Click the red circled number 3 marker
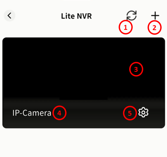Screen dimensions: 167x157 [x=136, y=69]
